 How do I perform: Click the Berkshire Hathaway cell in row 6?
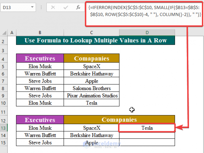coord(91,74)
